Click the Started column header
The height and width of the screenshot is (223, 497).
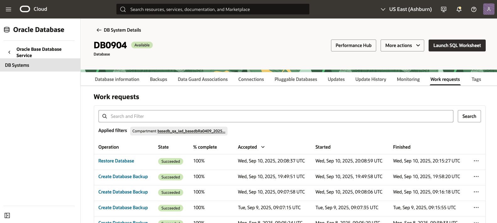tap(323, 147)
